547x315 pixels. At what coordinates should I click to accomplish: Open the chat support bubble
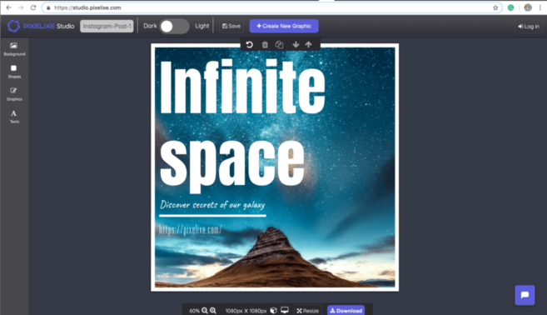pos(525,295)
